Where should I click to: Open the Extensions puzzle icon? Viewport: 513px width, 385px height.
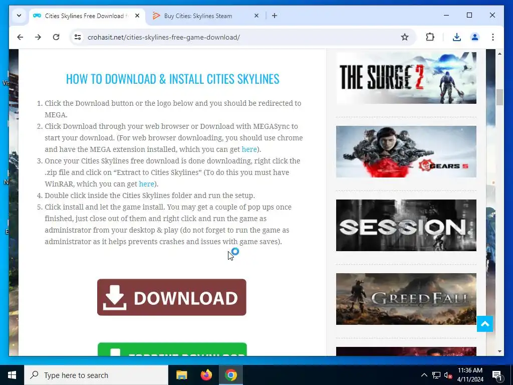430,37
